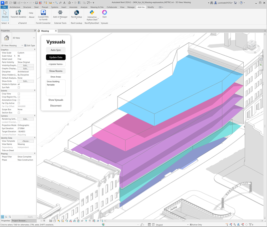Collapse the Phasing section in Properties
This screenshot has height=227, width=267.
click(35, 153)
